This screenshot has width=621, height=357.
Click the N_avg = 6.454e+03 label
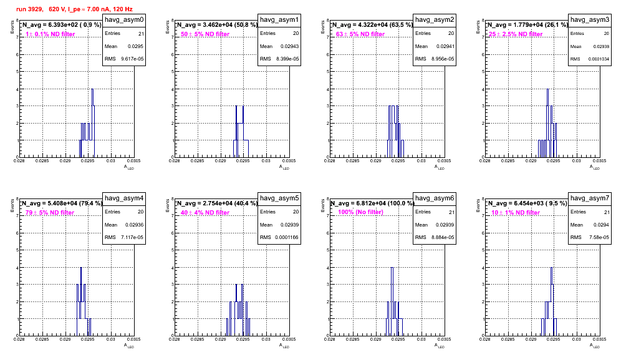[527, 203]
